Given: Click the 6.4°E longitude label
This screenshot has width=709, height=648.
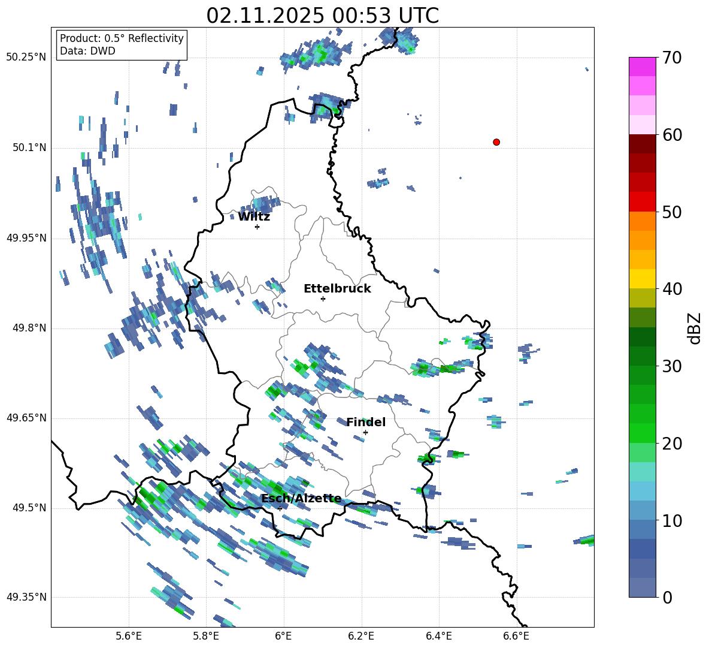Looking at the screenshot, I should (438, 636).
